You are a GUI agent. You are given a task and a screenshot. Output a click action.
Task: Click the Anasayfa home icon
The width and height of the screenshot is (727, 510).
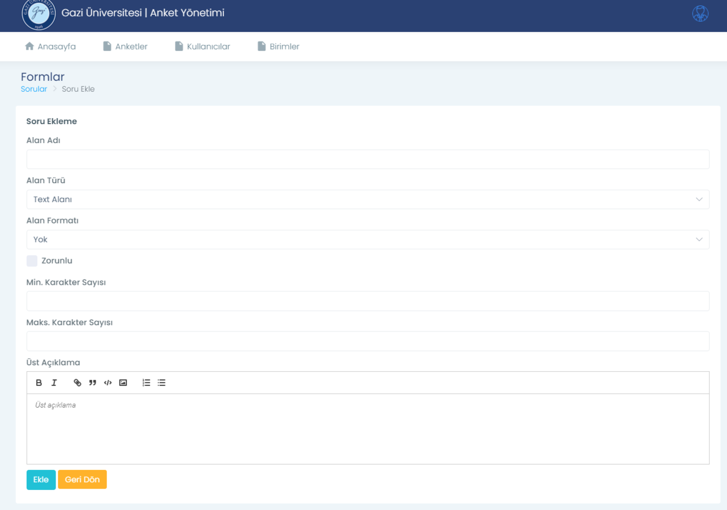click(x=30, y=46)
